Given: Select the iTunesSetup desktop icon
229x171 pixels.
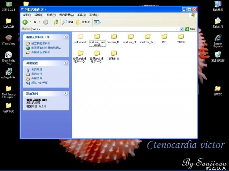Looking at the screenshot, I should tap(9, 40).
